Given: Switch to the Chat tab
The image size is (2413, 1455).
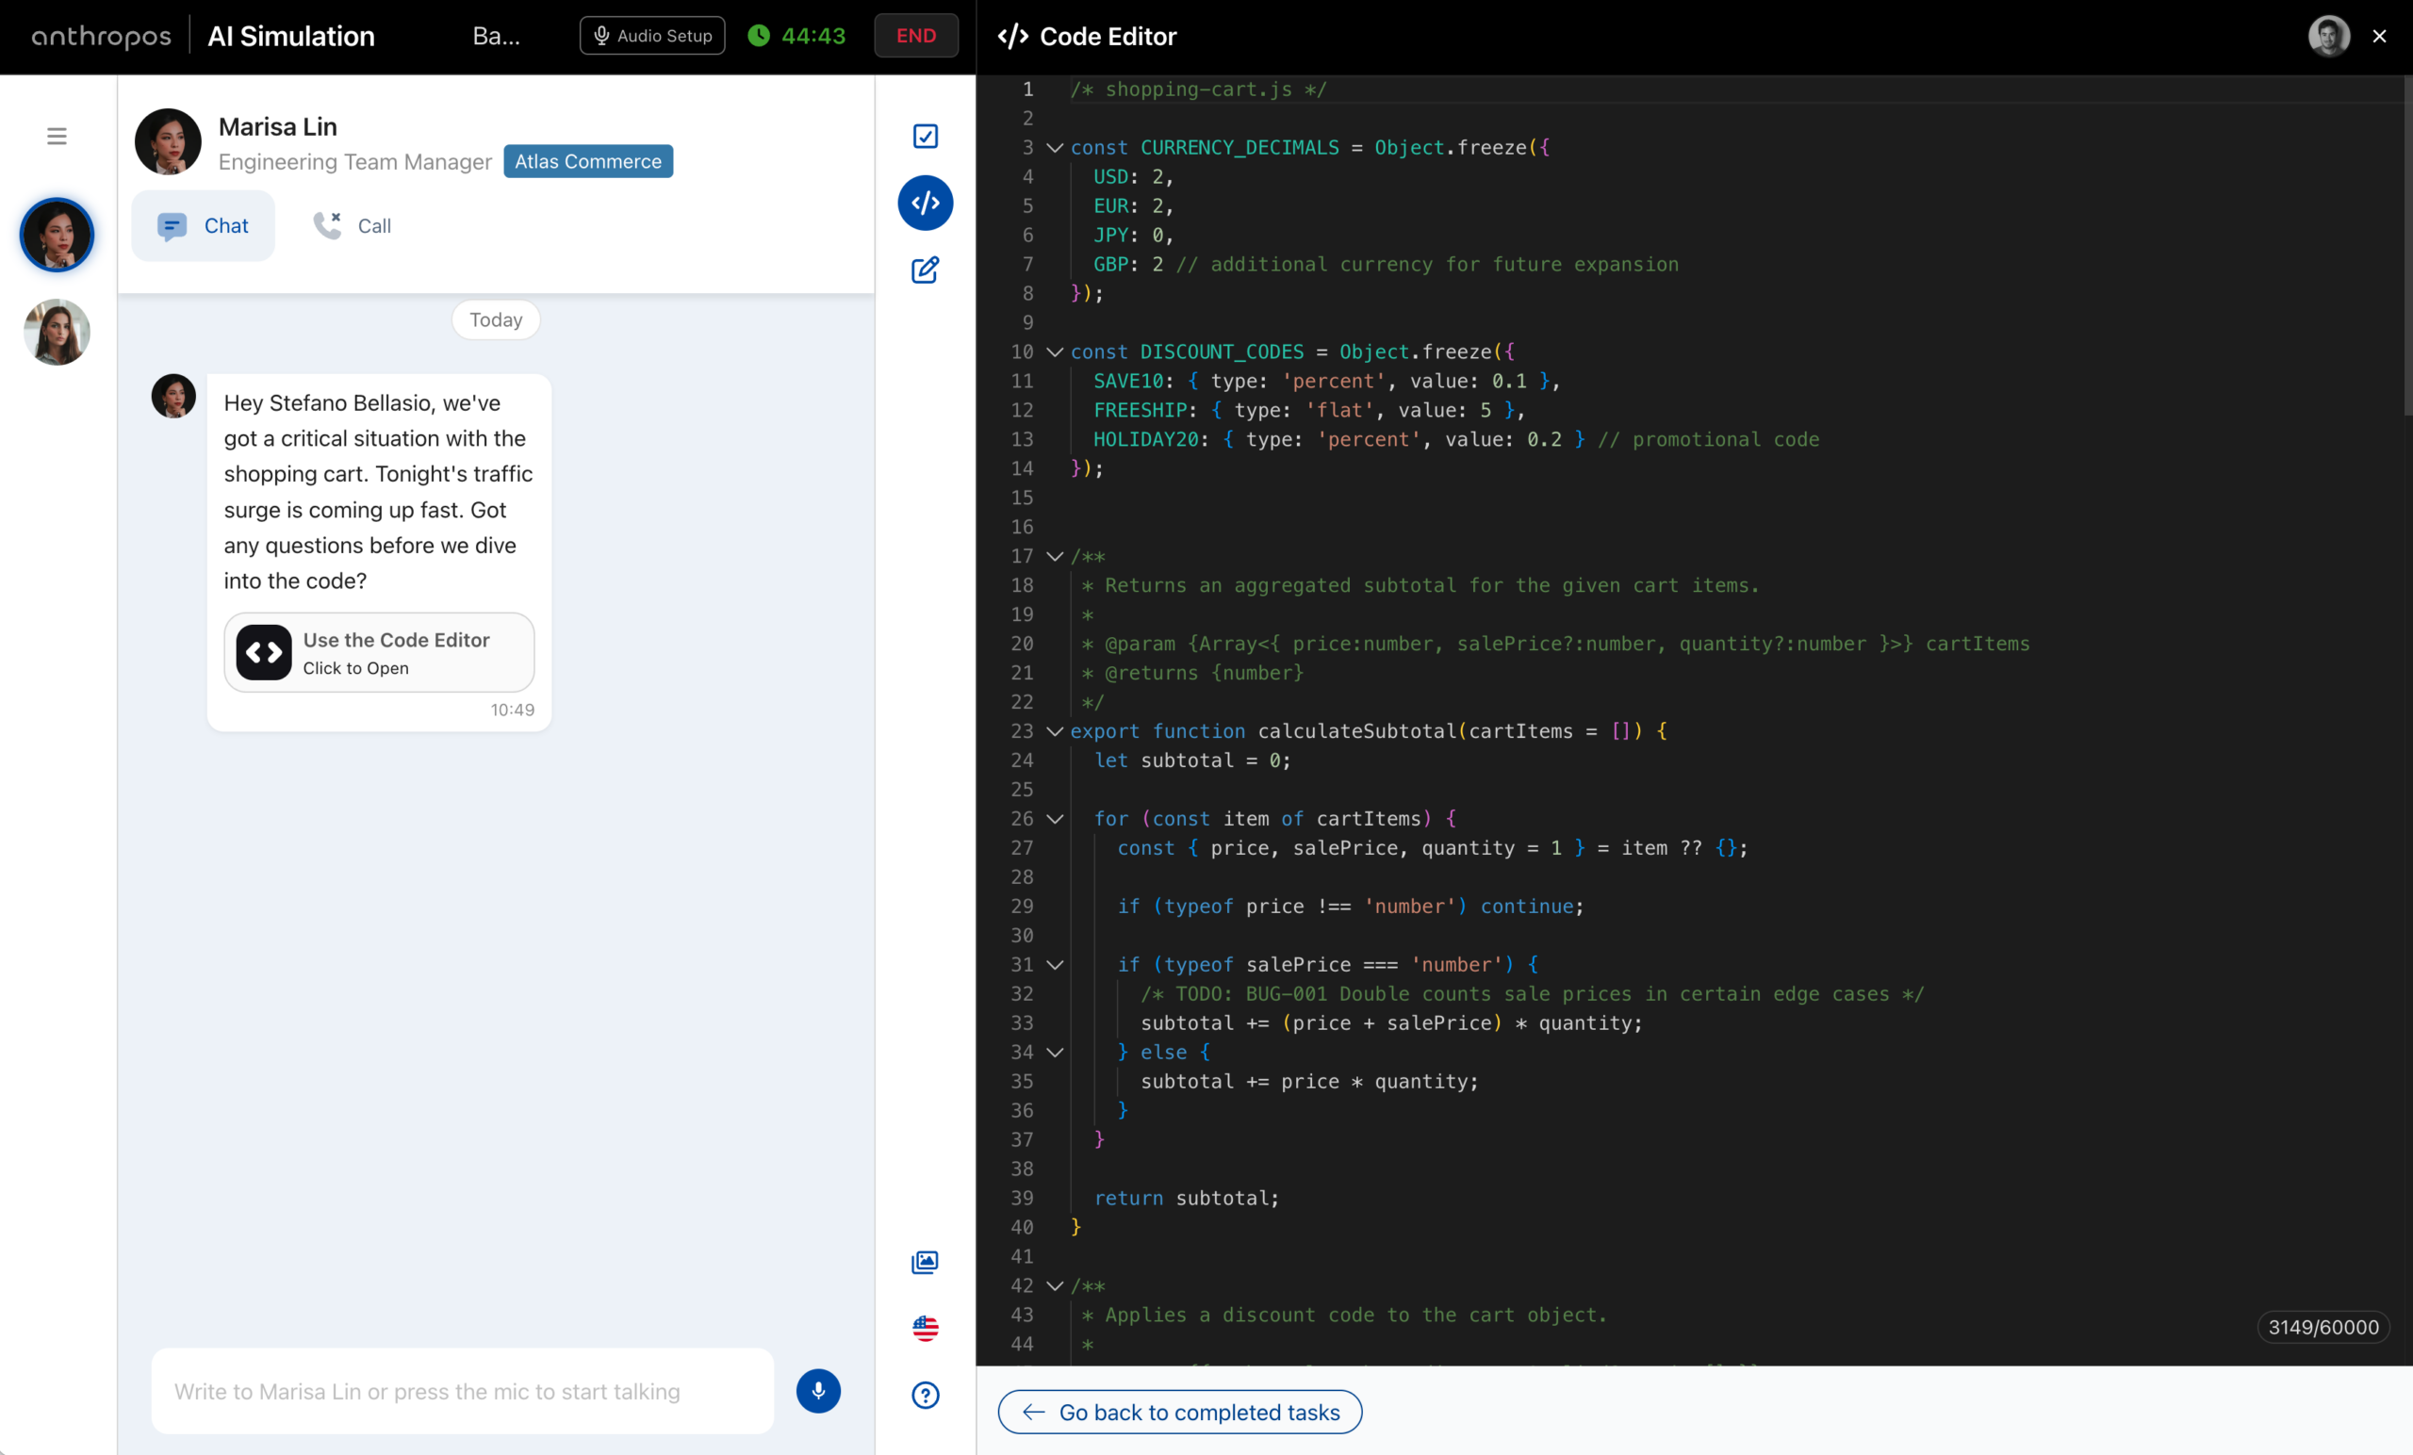Looking at the screenshot, I should [203, 226].
